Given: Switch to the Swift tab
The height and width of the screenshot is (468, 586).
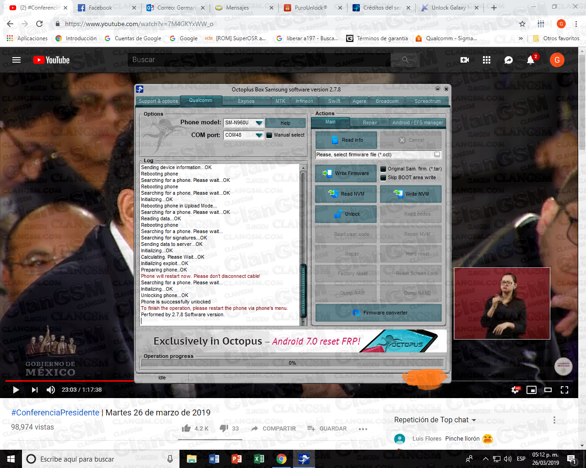Looking at the screenshot, I should point(334,101).
